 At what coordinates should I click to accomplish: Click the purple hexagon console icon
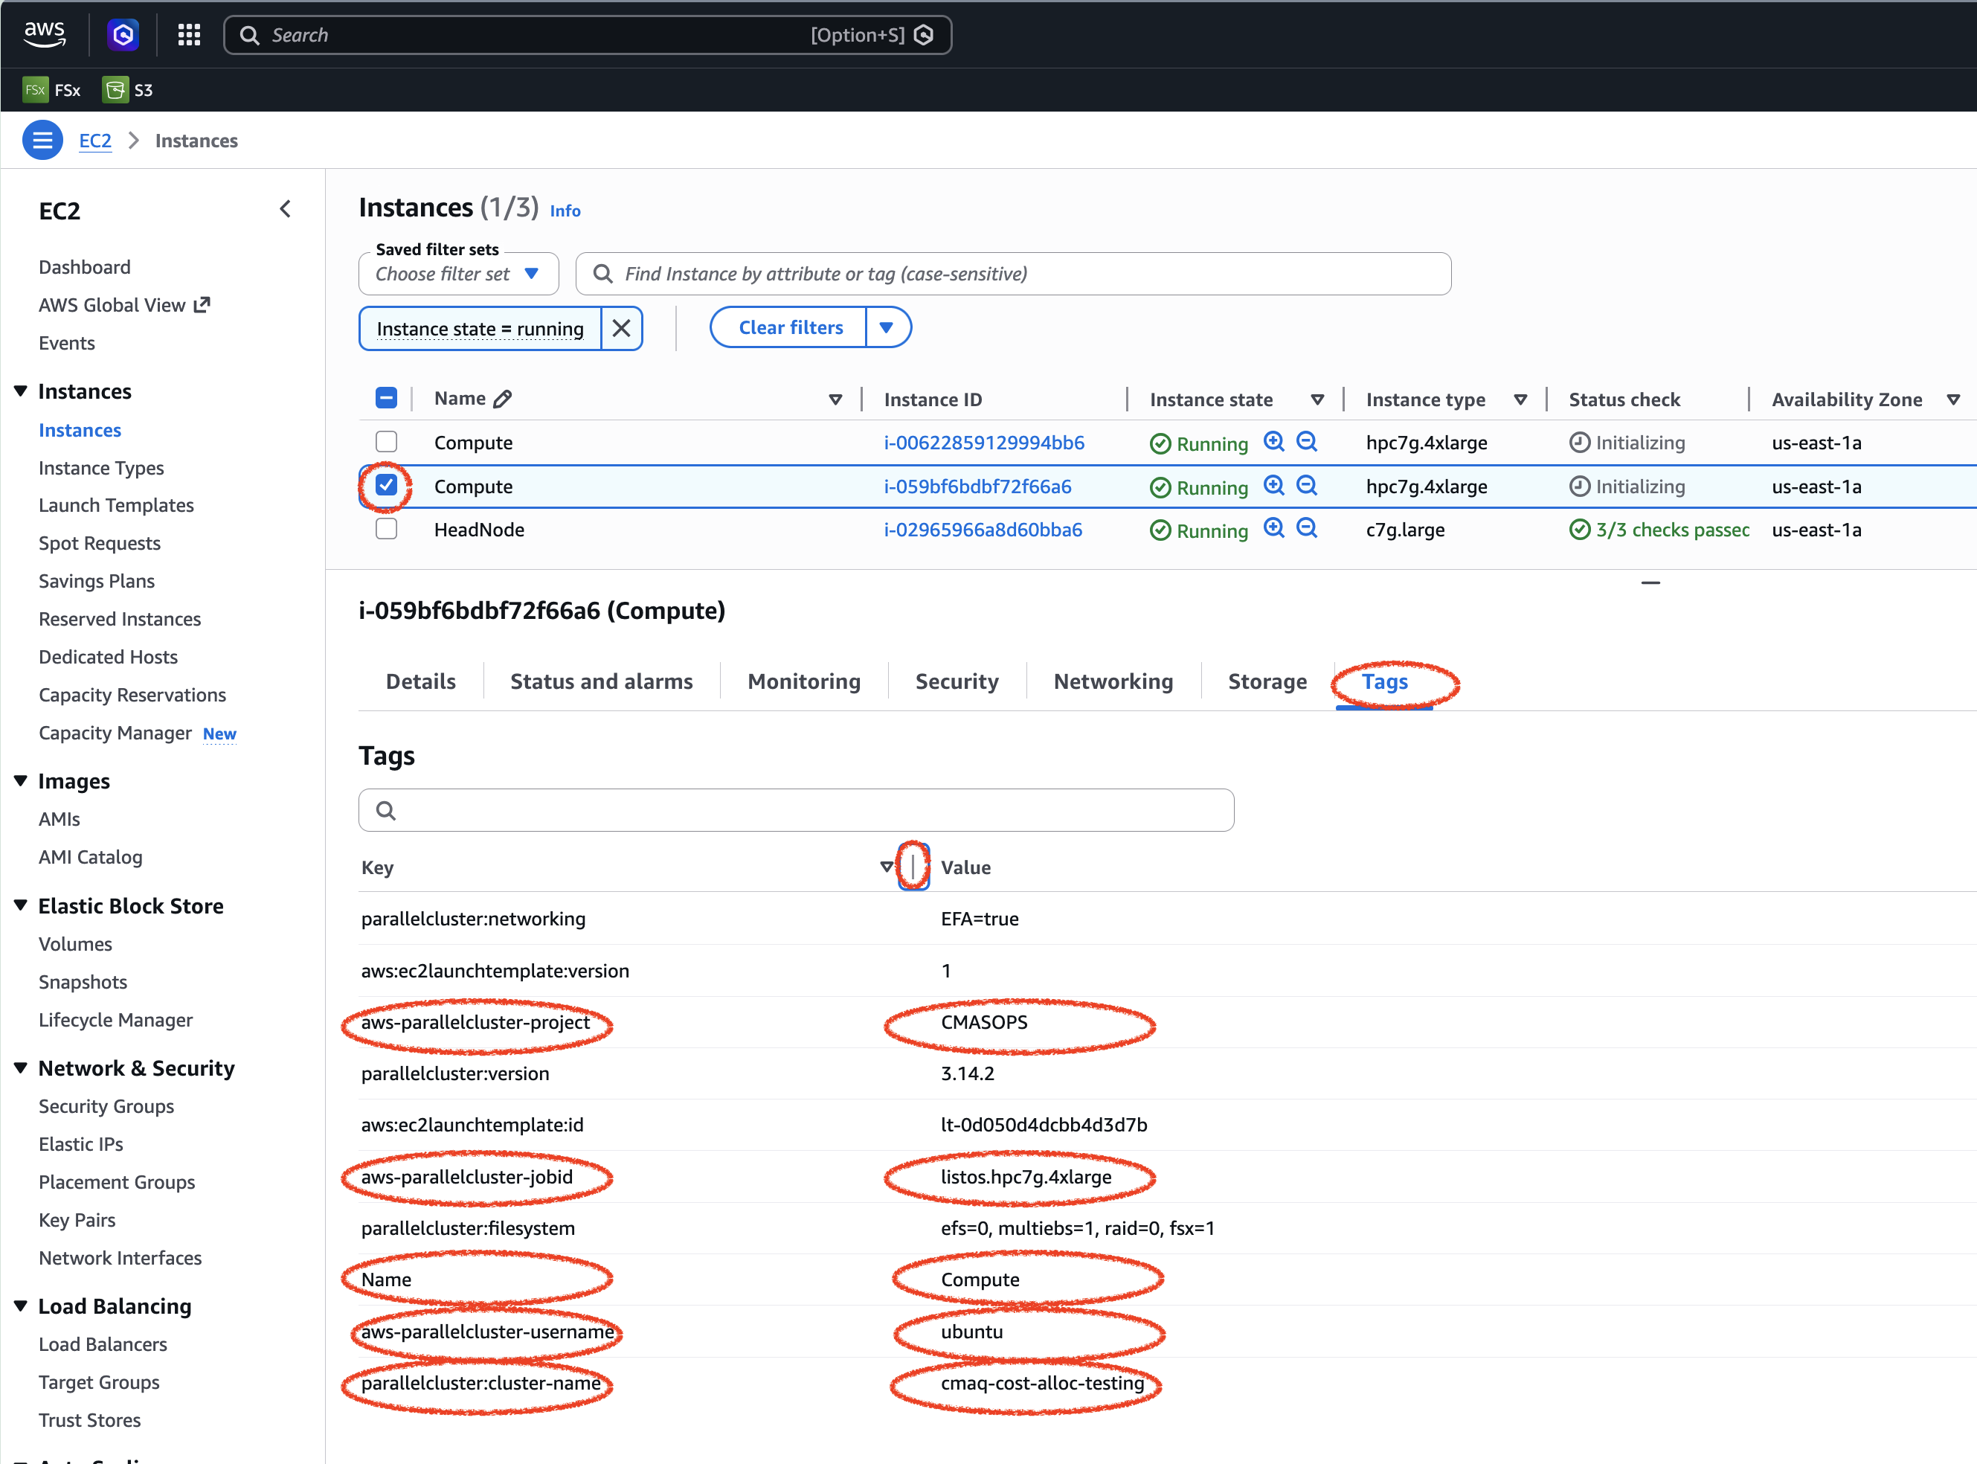(x=123, y=34)
